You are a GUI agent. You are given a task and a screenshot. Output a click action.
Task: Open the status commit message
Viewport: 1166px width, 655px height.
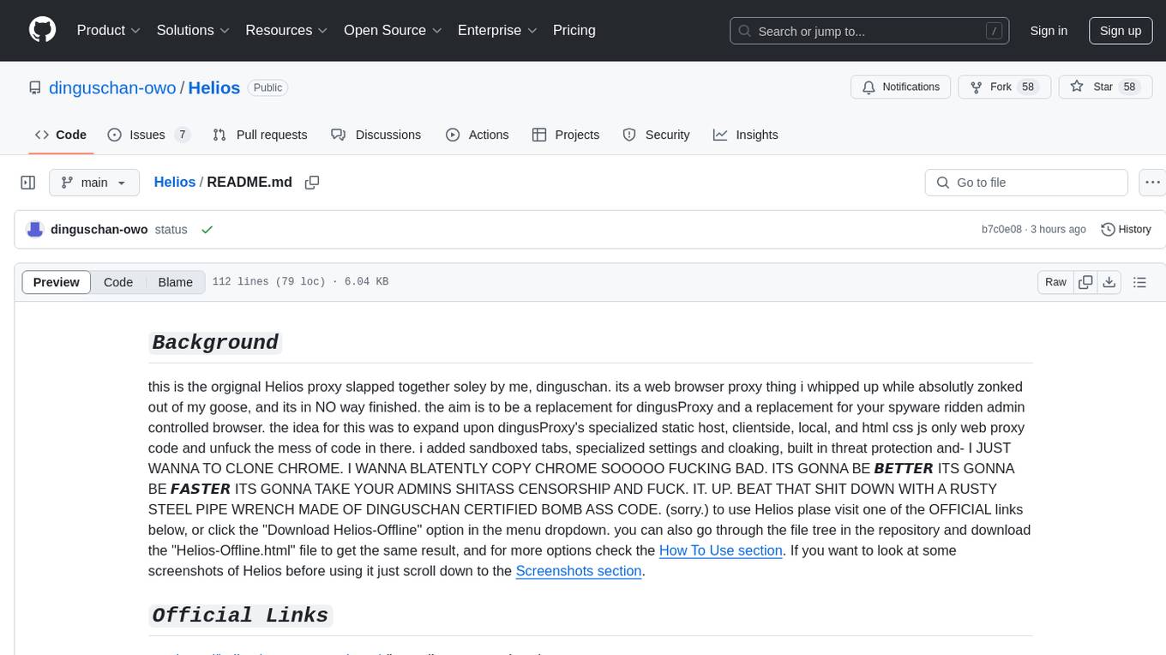pyautogui.click(x=171, y=230)
